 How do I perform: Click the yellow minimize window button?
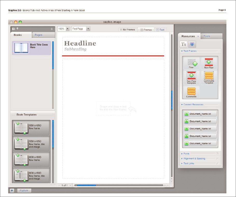pyautogui.click(x=16, y=22)
